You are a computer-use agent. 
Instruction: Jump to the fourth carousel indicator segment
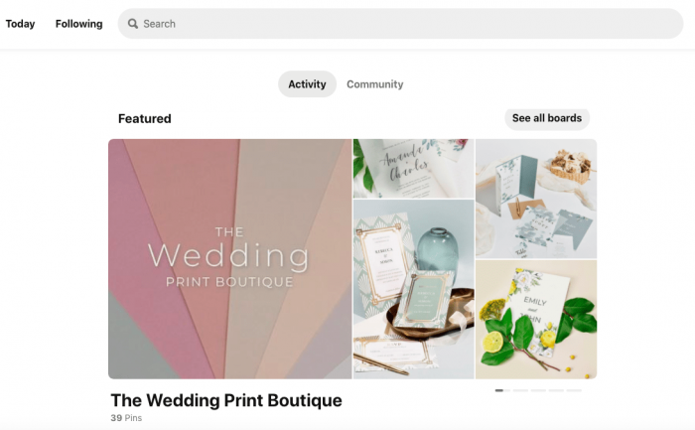(556, 390)
